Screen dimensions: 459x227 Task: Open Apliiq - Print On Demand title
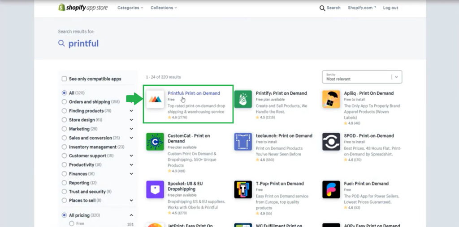click(369, 93)
